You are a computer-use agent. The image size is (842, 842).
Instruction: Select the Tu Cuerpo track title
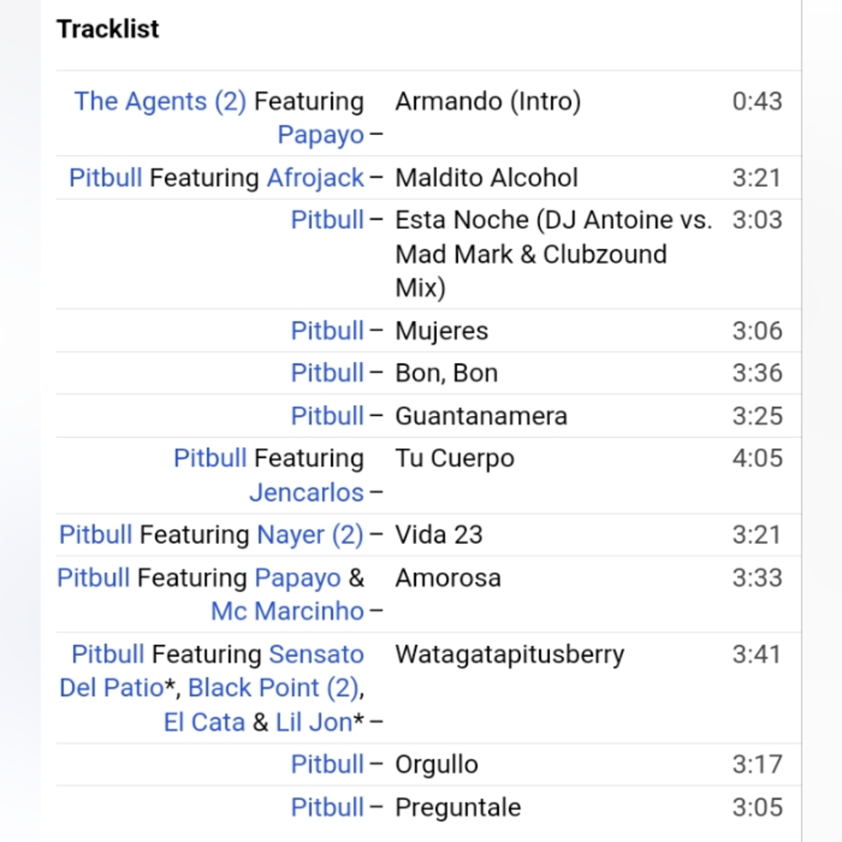click(455, 459)
